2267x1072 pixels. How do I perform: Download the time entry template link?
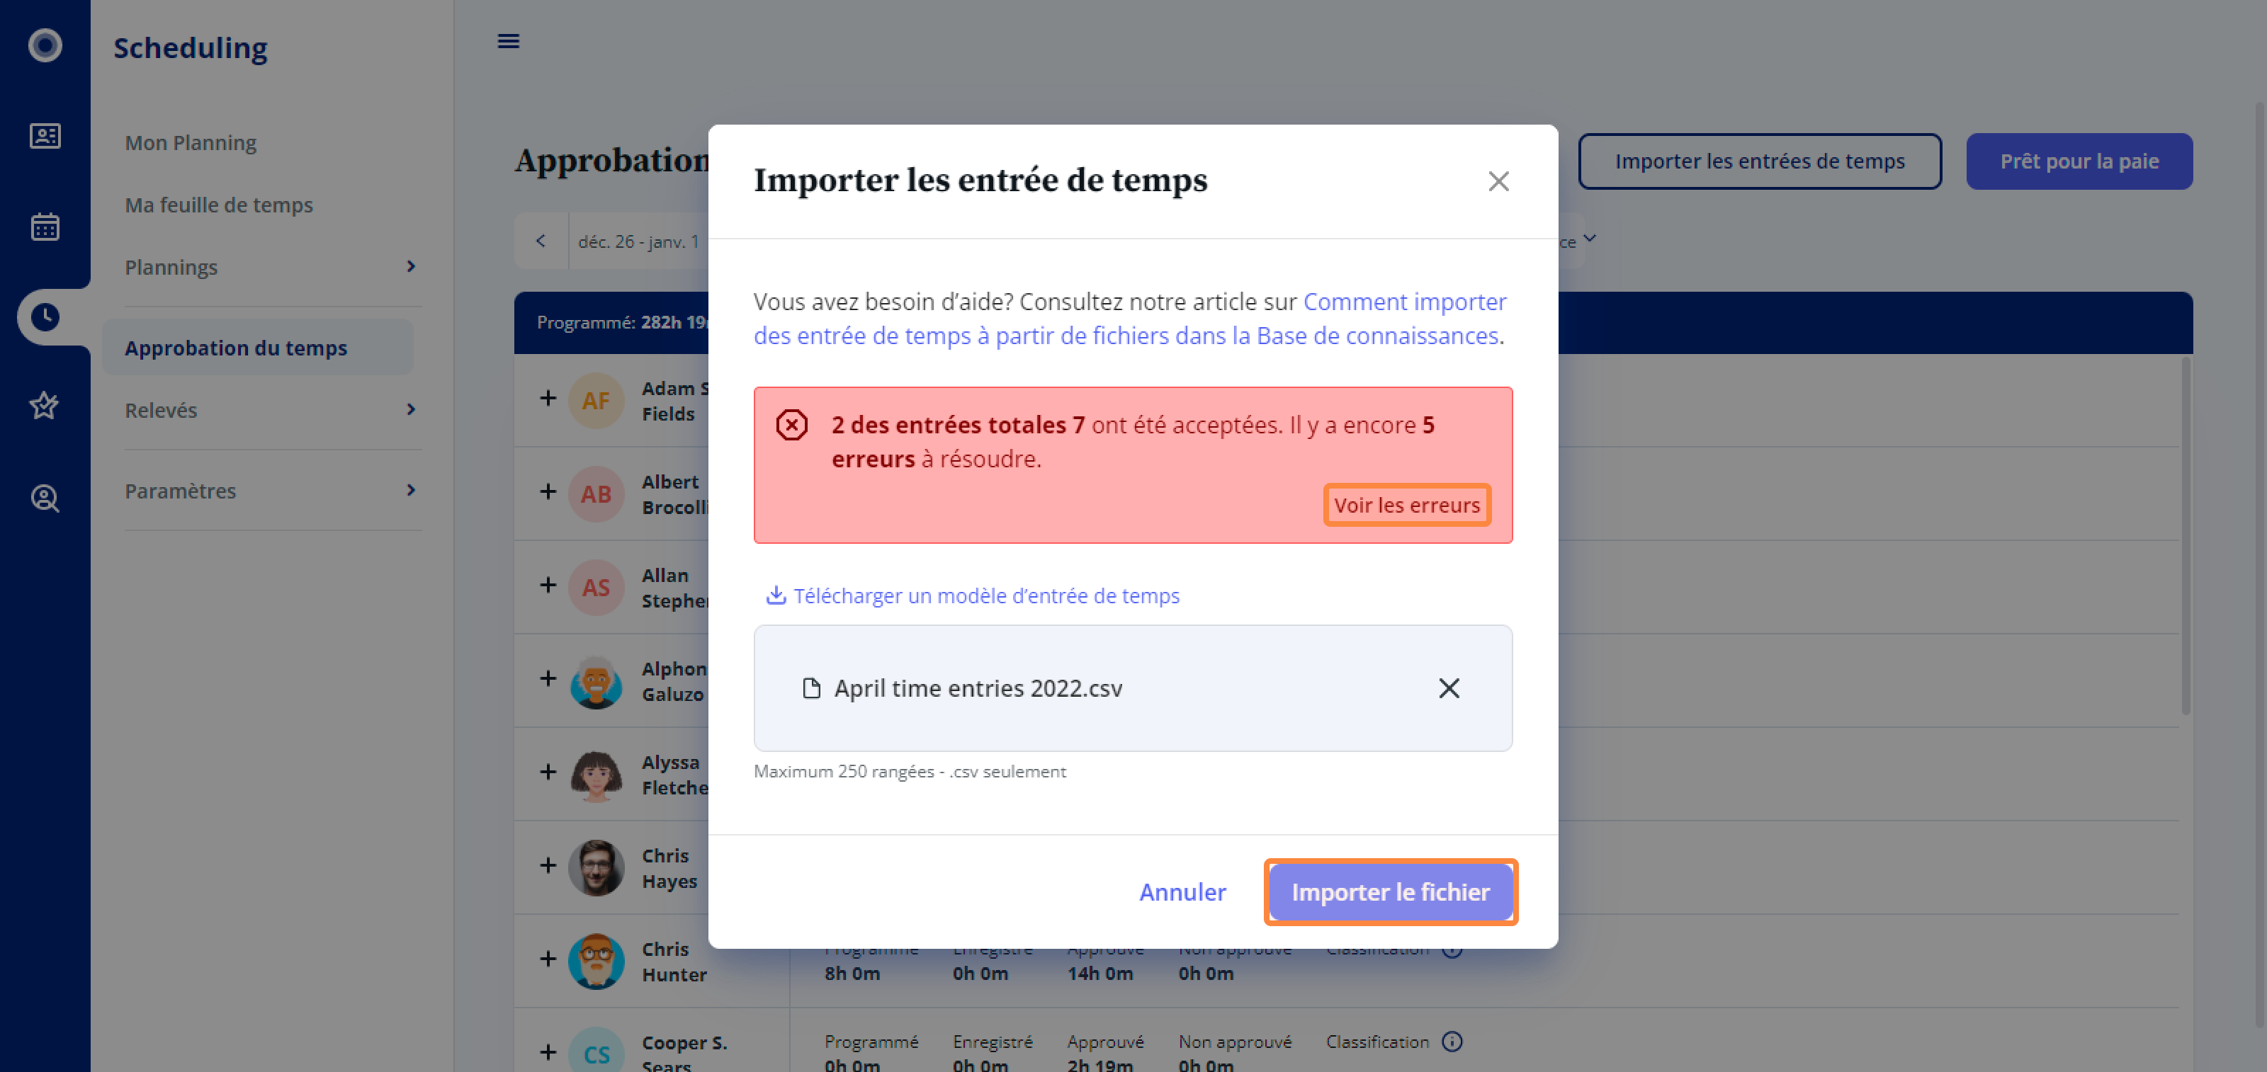pyautogui.click(x=973, y=595)
